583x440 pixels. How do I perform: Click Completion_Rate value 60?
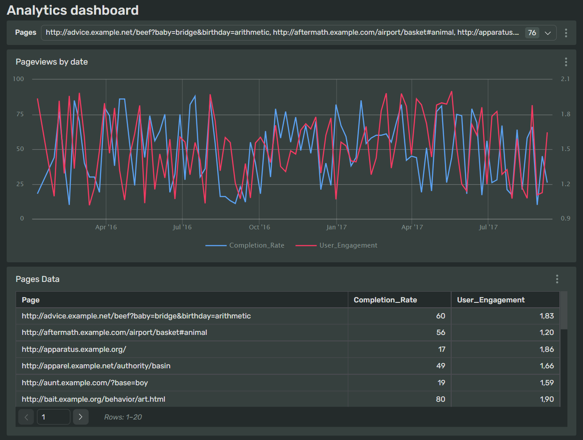[x=440, y=316]
